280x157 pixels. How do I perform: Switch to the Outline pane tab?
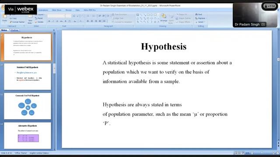click(x=14, y=30)
